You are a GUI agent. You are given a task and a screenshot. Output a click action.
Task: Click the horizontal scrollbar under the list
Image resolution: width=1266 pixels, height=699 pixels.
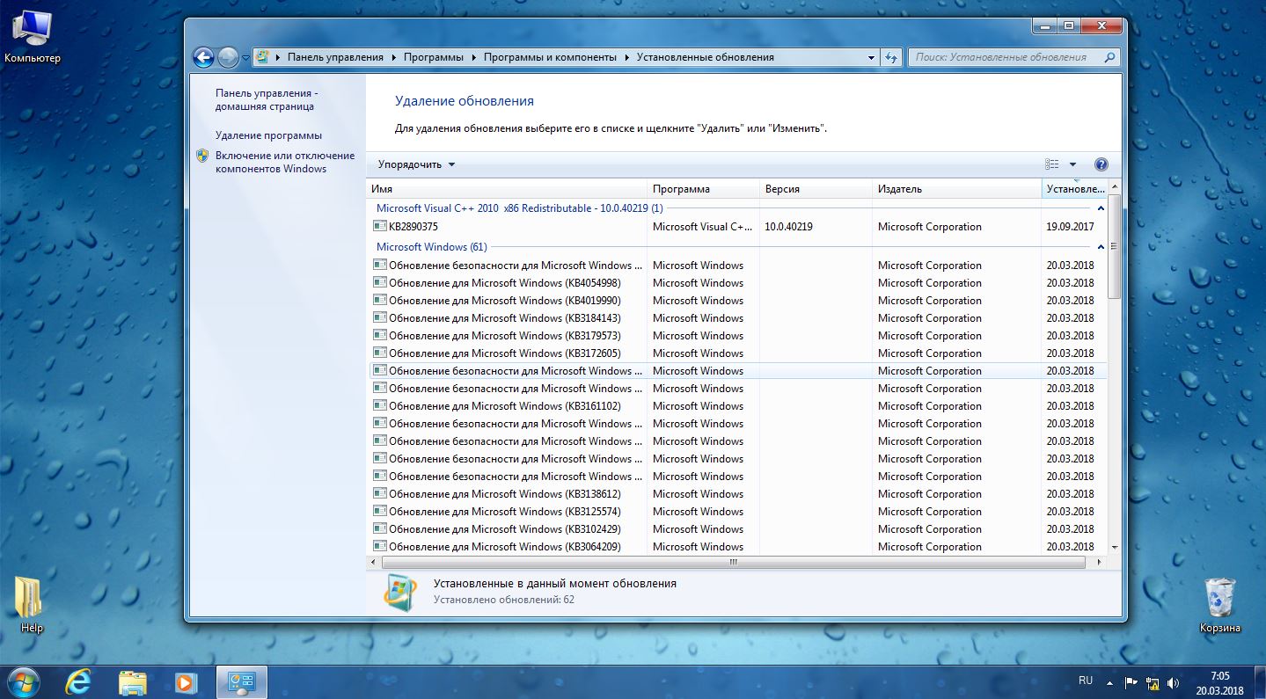tap(733, 561)
